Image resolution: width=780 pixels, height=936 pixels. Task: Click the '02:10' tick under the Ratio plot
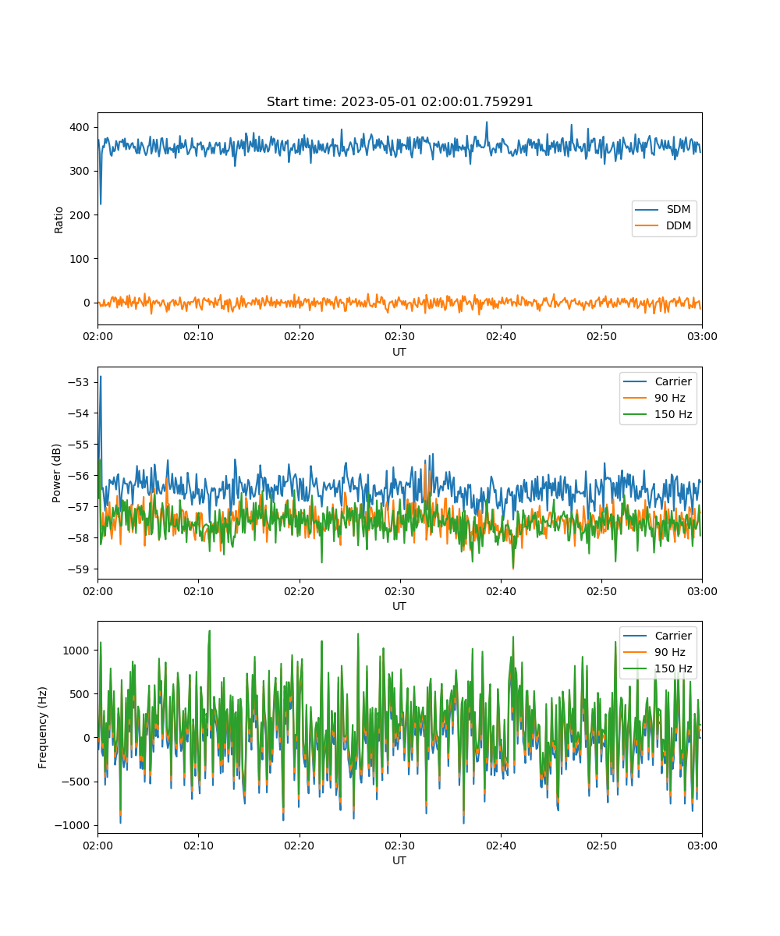(x=198, y=336)
